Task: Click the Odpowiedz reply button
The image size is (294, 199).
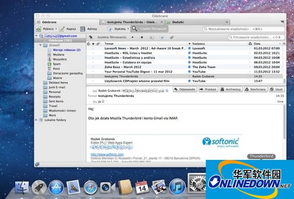Action: pyautogui.click(x=185, y=89)
